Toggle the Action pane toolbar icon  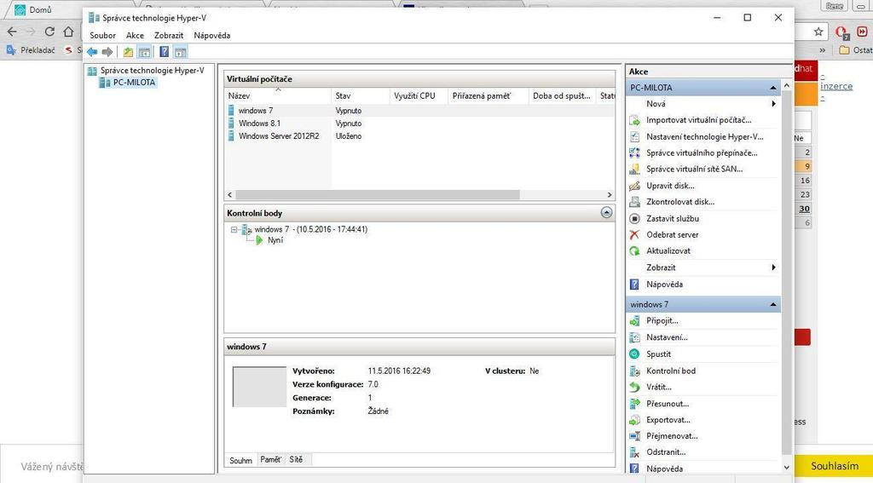coord(180,52)
